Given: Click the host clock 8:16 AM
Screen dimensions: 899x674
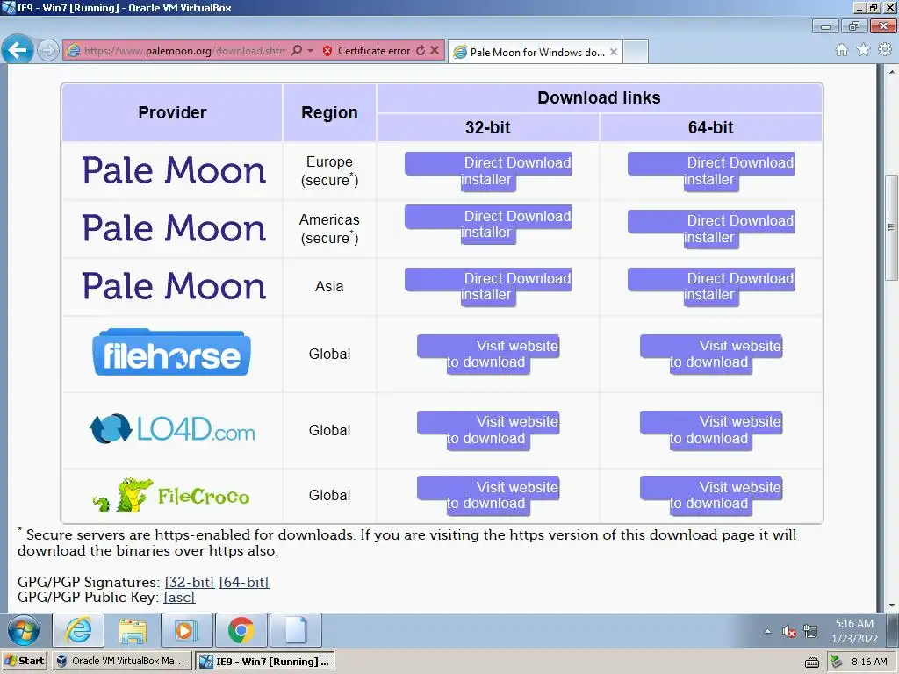Looking at the screenshot, I should coord(869,662).
